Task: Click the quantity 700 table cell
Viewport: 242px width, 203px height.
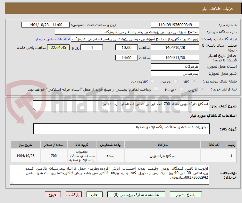Action: tap(54, 156)
